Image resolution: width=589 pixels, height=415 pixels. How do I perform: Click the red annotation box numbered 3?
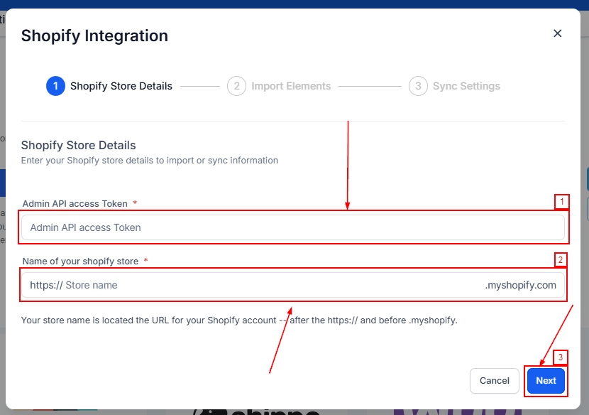[x=561, y=357]
